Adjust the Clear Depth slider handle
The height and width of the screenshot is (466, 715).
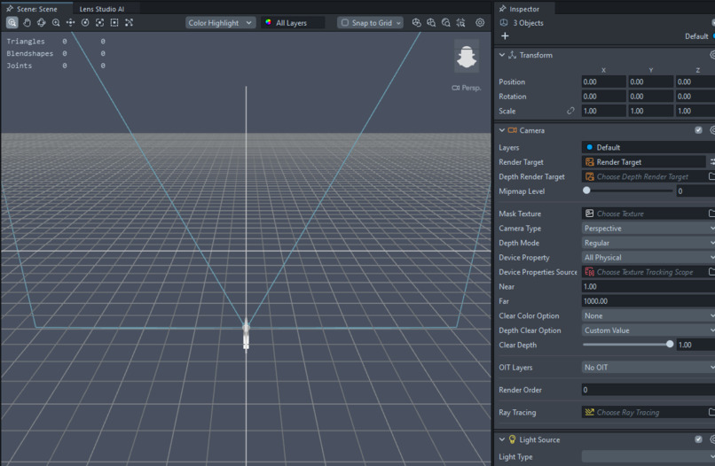pyautogui.click(x=670, y=344)
